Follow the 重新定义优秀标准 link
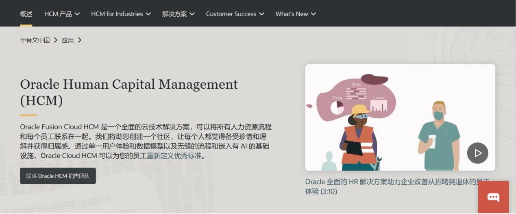 (174, 156)
